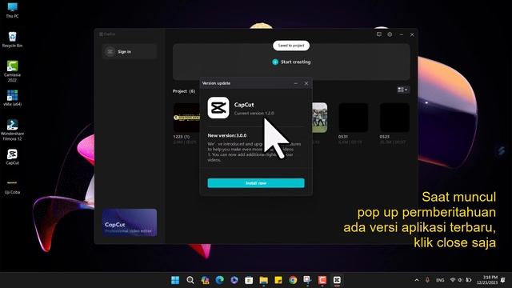Open Snipping Tool from taskbar
The image size is (512, 288).
point(307,280)
